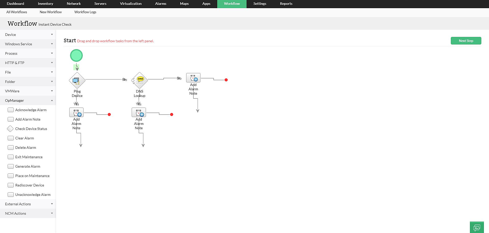Pick the Acknowledge Alarm task icon
Screen dimensions: 489x233
(11, 110)
